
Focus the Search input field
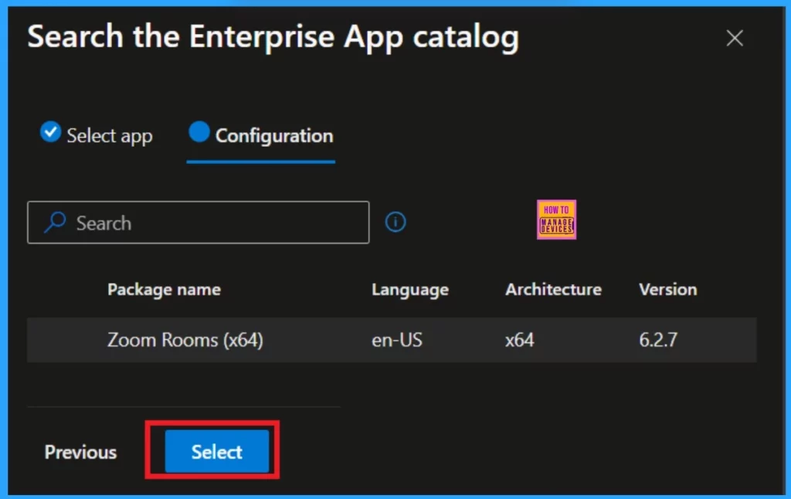tap(199, 222)
